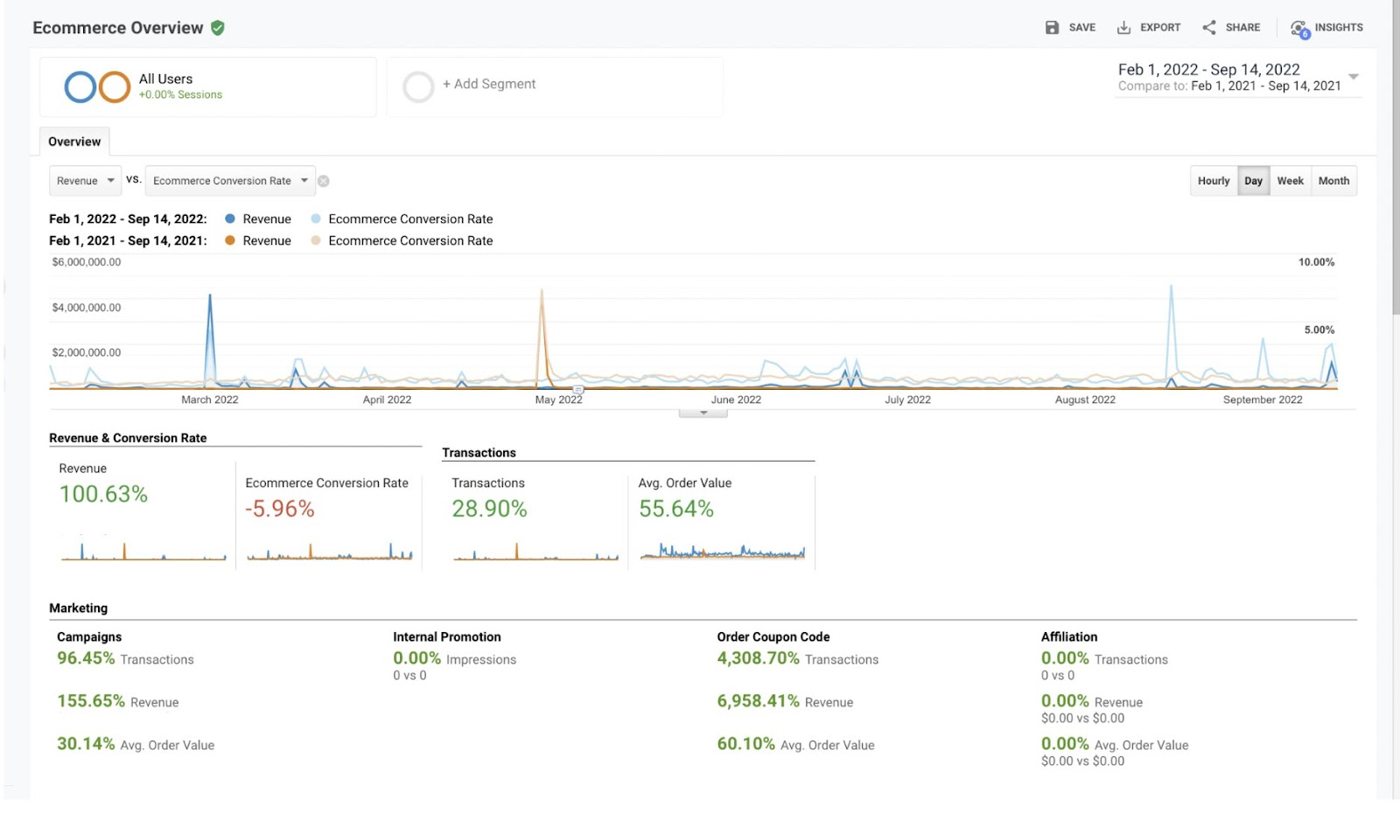The height and width of the screenshot is (827, 1400).
Task: Switch chart granularity to Month
Action: [1333, 181]
